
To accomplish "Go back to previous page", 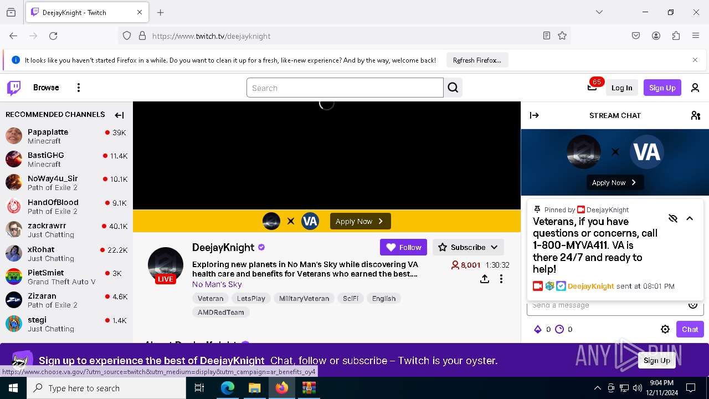I will (13, 36).
